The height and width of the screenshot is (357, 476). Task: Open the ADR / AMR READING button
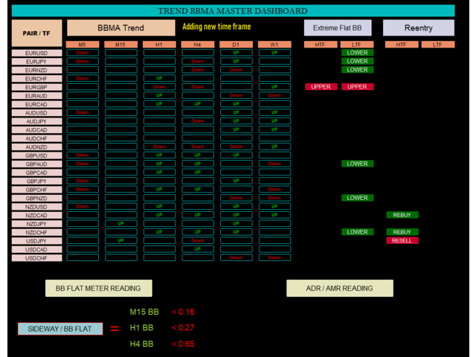[x=339, y=289]
